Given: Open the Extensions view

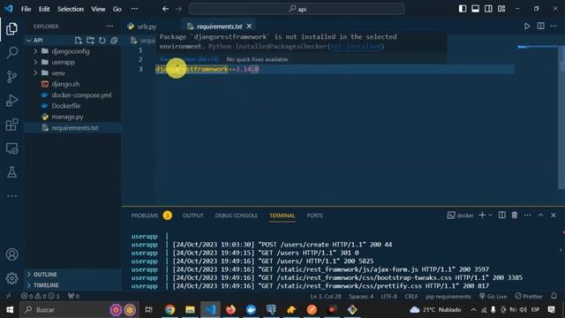Looking at the screenshot, I should (x=11, y=125).
